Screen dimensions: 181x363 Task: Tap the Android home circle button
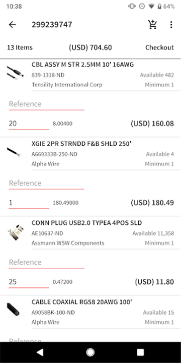[x=90, y=352]
